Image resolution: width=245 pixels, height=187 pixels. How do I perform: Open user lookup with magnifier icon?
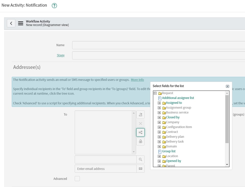pos(140,159)
